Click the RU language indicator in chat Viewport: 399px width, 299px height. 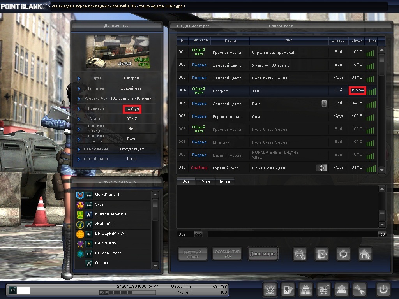(382, 234)
